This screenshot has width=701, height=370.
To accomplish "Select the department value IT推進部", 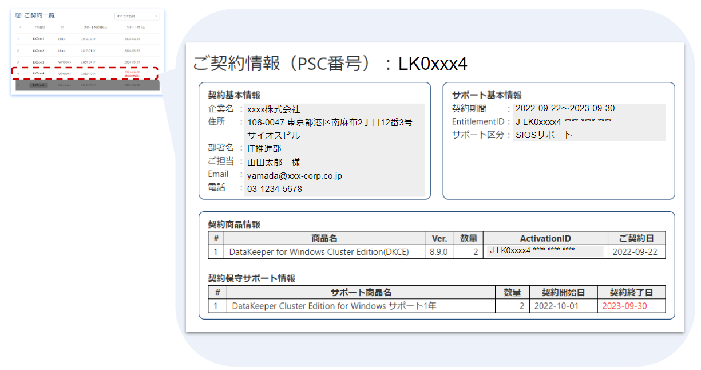I will pyautogui.click(x=264, y=149).
